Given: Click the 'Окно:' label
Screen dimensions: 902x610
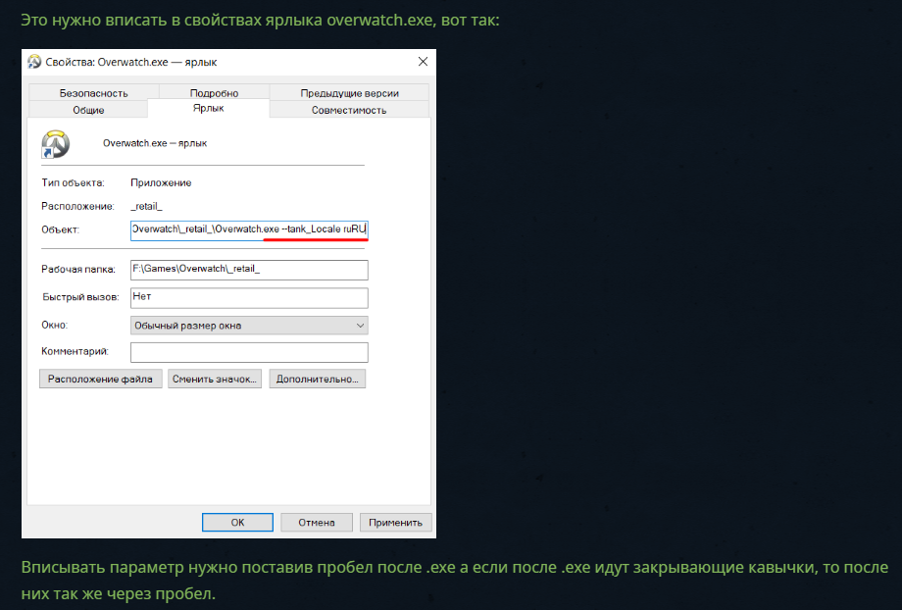Looking at the screenshot, I should (x=55, y=326).
